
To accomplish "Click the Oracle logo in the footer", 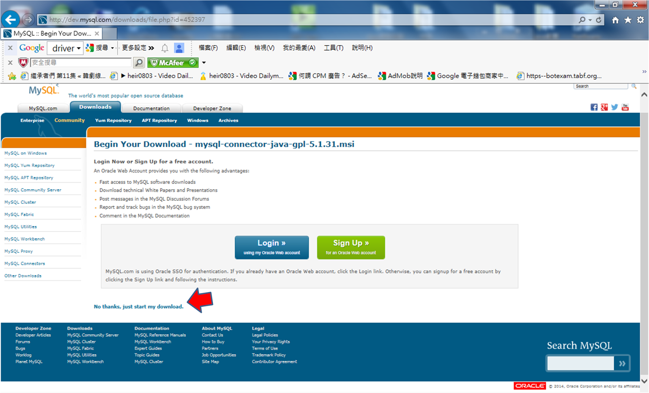I will coord(530,386).
